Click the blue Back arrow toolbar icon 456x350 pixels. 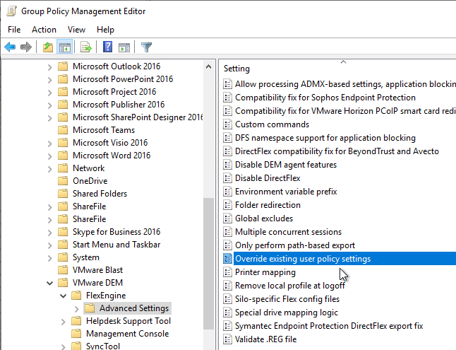pyautogui.click(x=10, y=47)
